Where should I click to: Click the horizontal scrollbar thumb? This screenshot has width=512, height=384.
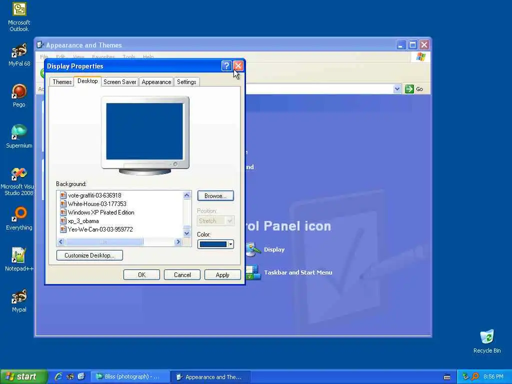click(x=104, y=242)
